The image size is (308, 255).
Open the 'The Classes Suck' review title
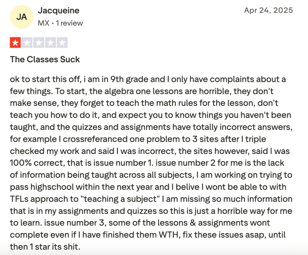click(45, 59)
